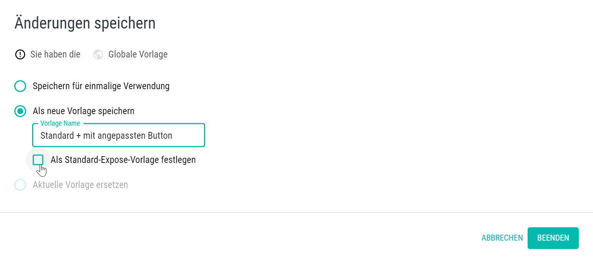
Task: Select the 'Aktuelle Vorlage ersetzen' radio button
Action: pyautogui.click(x=20, y=185)
